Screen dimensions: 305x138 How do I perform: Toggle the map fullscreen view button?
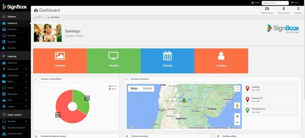tap(237, 89)
